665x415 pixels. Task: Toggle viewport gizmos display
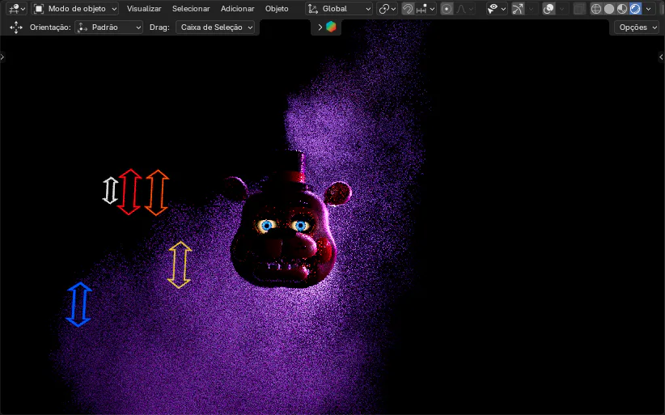coord(518,8)
